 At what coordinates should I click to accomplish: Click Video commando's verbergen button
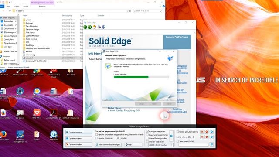108,144
